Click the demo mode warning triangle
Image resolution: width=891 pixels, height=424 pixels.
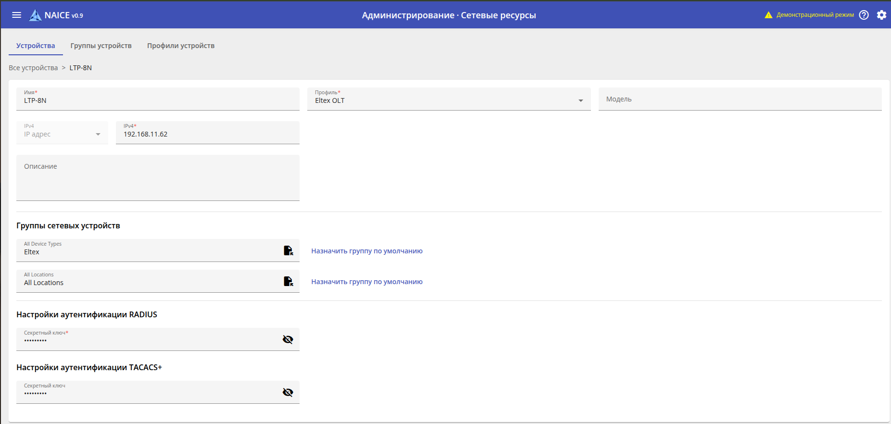click(x=768, y=15)
